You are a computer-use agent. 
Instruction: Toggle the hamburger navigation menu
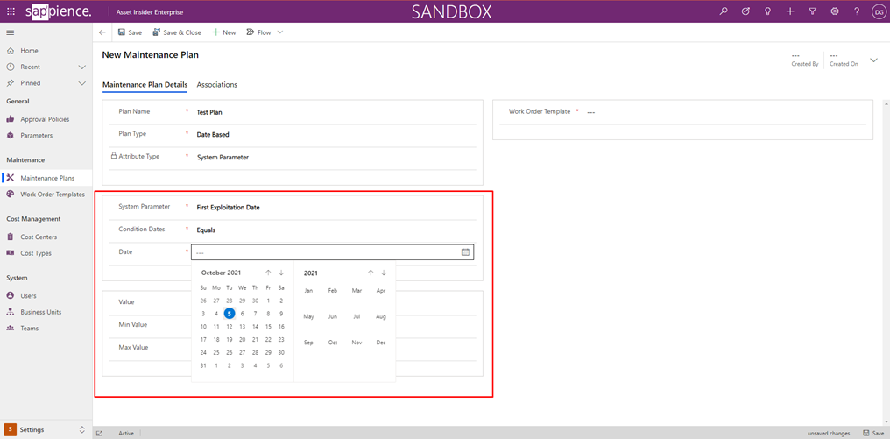click(x=11, y=32)
